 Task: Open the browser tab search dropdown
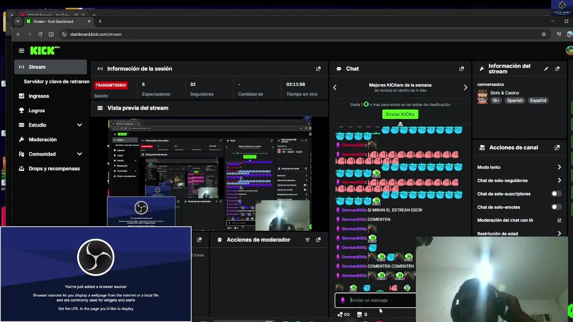[x=18, y=21]
